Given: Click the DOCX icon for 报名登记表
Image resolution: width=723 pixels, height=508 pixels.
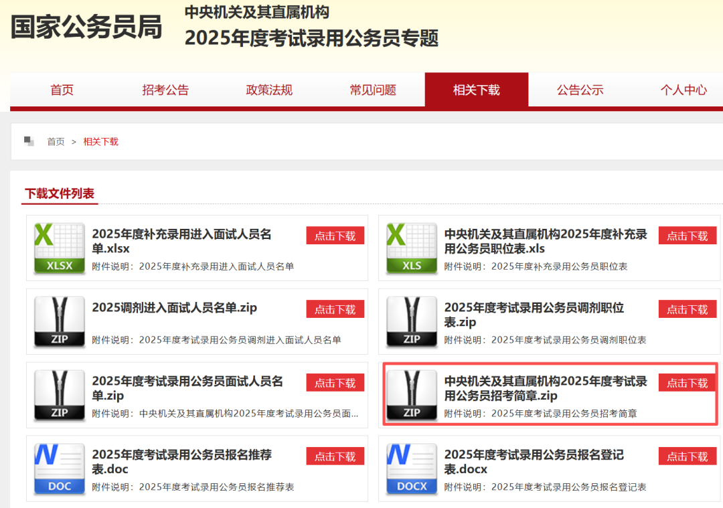Looking at the screenshot, I should pos(412,469).
